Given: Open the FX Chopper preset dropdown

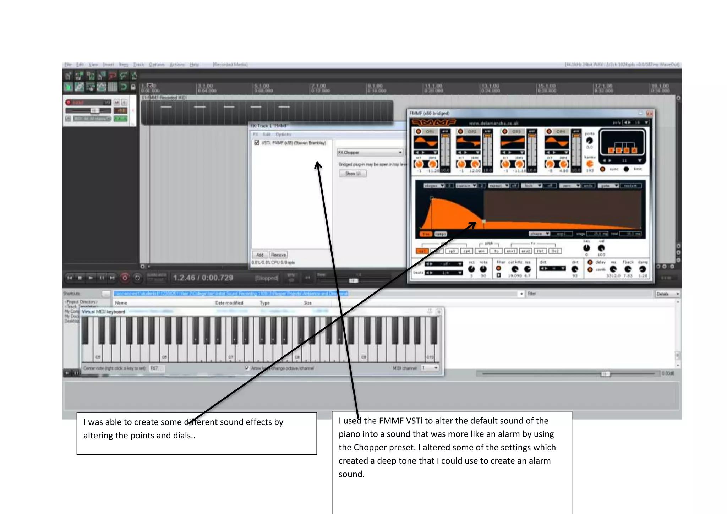Looking at the screenshot, I should click(370, 152).
